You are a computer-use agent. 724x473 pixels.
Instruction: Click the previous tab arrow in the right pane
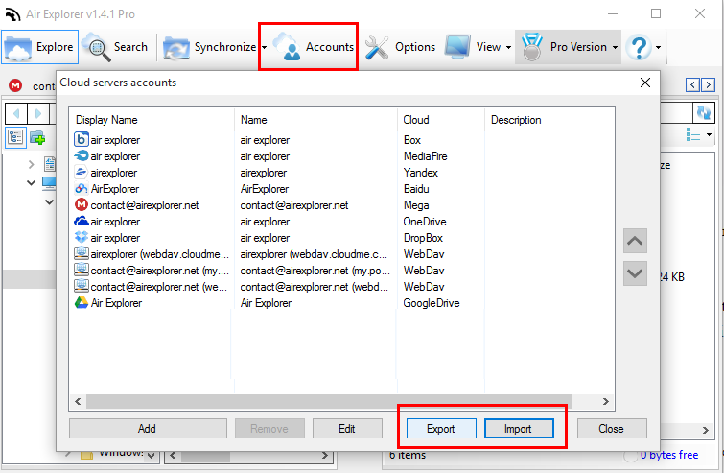pyautogui.click(x=692, y=85)
